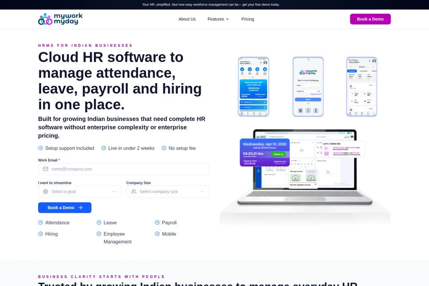
Task: Click the 'Mobile' feature text
Action: coord(169,234)
